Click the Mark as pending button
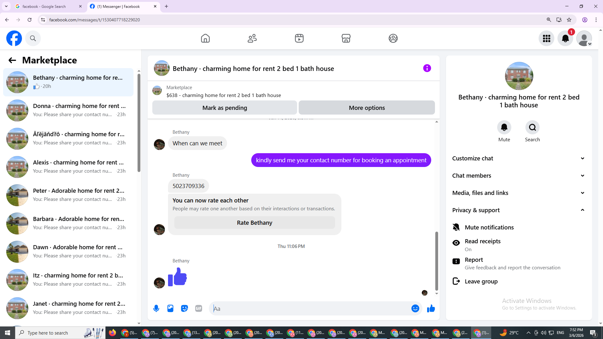603x339 pixels. 225,108
